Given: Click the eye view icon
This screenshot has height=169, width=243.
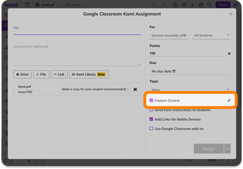Looking at the screenshot, I should 184,5.
